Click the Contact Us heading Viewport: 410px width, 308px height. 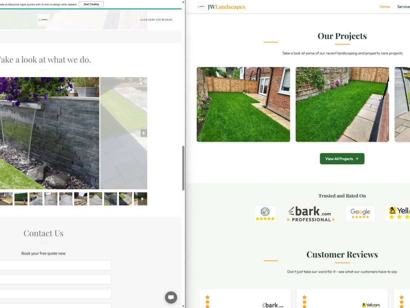[x=43, y=233]
